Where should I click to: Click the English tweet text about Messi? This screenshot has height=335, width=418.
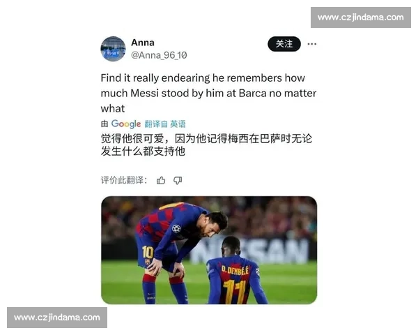point(208,94)
